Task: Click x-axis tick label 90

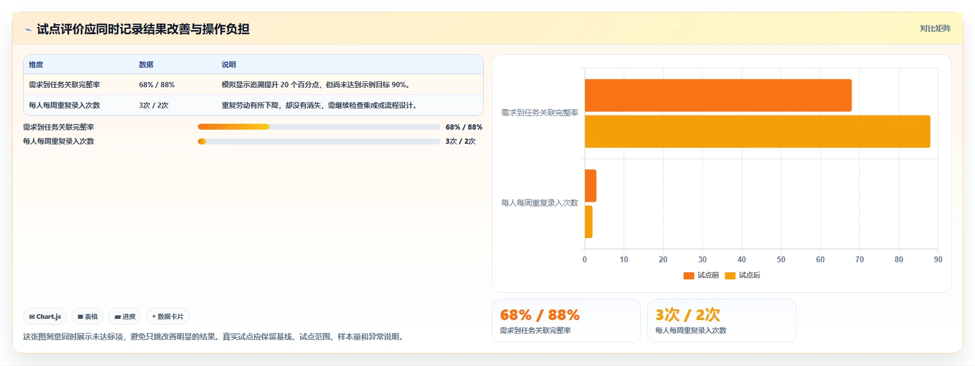Action: tap(938, 259)
